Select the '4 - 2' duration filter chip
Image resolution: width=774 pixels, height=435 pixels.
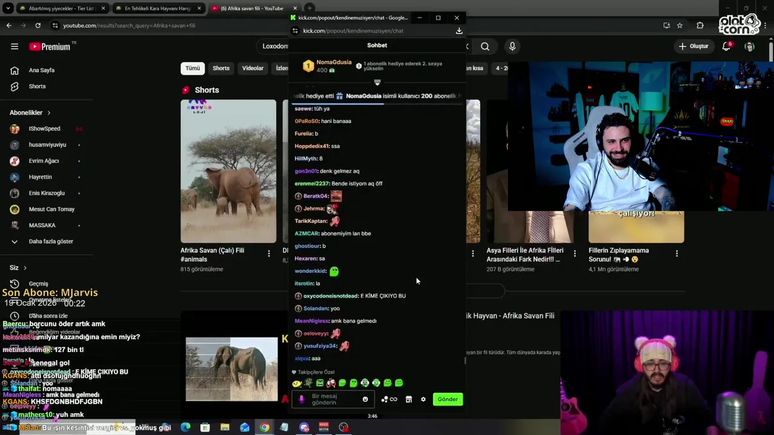(x=501, y=68)
